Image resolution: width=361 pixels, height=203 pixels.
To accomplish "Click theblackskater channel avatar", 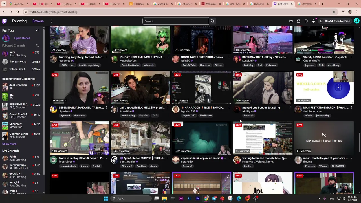I will (x=298, y=109).
